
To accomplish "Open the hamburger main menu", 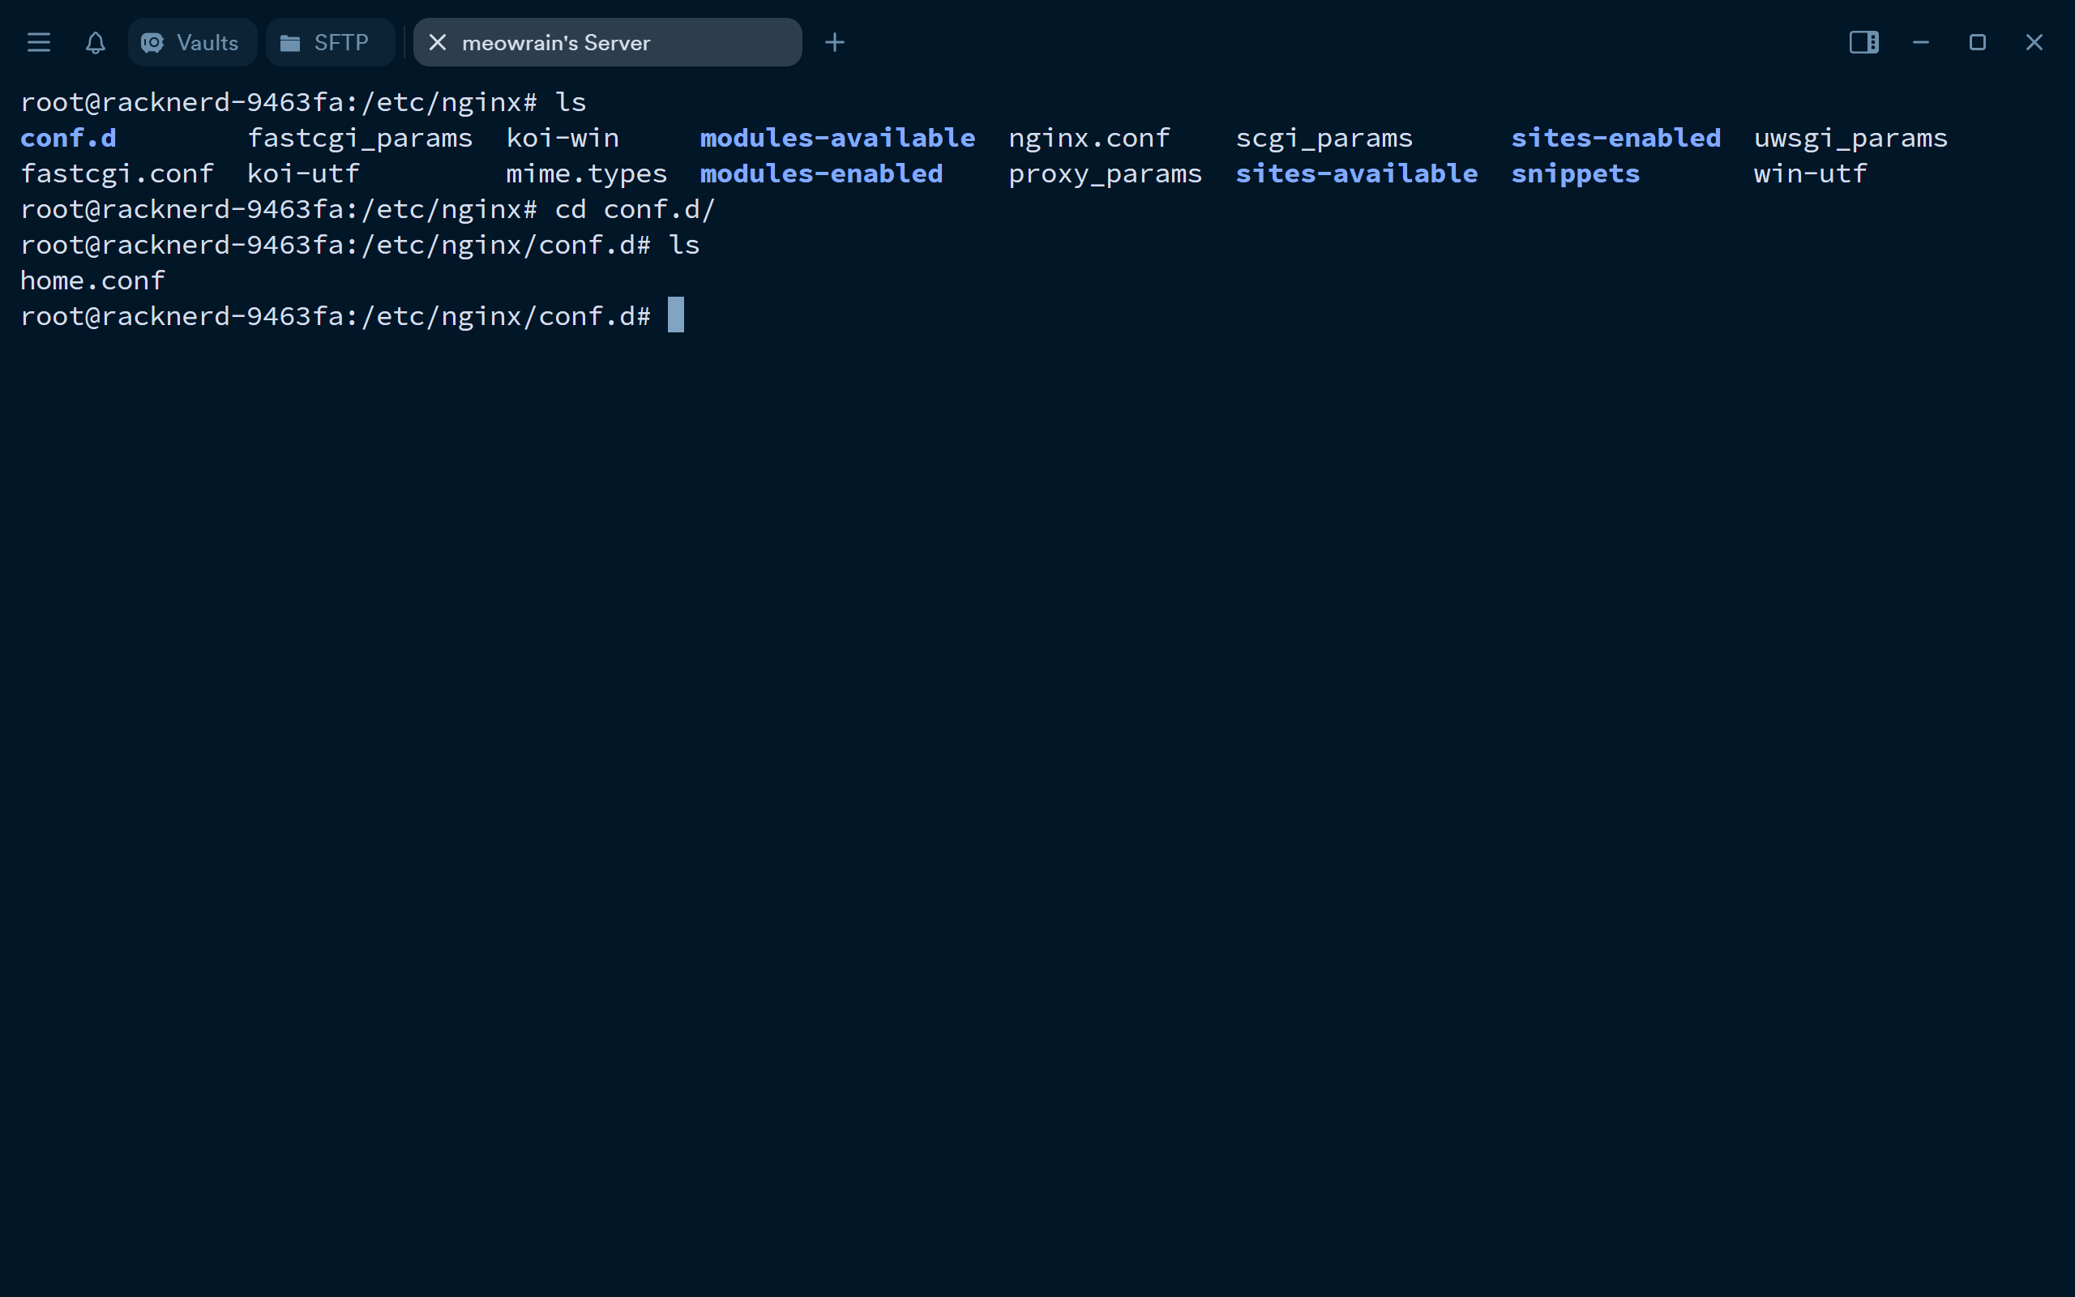I will [x=39, y=42].
